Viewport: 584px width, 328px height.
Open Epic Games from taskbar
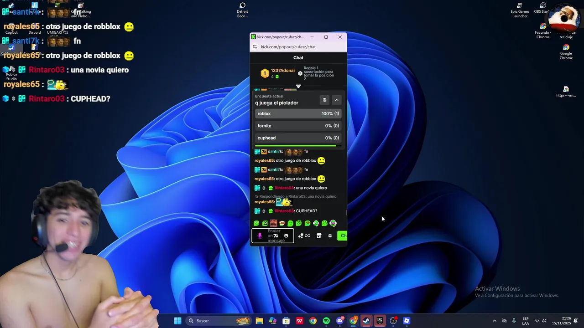(380, 321)
